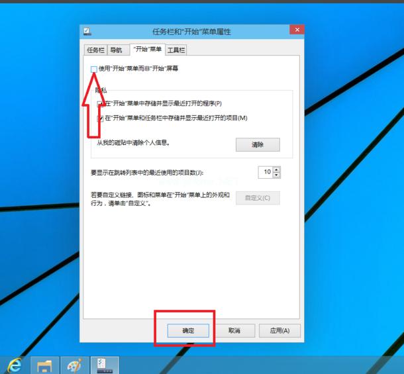Increase jump list item count with up arrow

[x=277, y=169]
